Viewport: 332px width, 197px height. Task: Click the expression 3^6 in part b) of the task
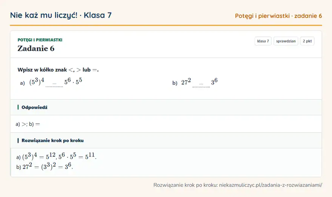[x=214, y=82]
